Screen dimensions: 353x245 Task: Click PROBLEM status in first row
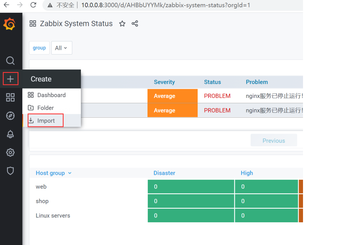[x=217, y=96]
